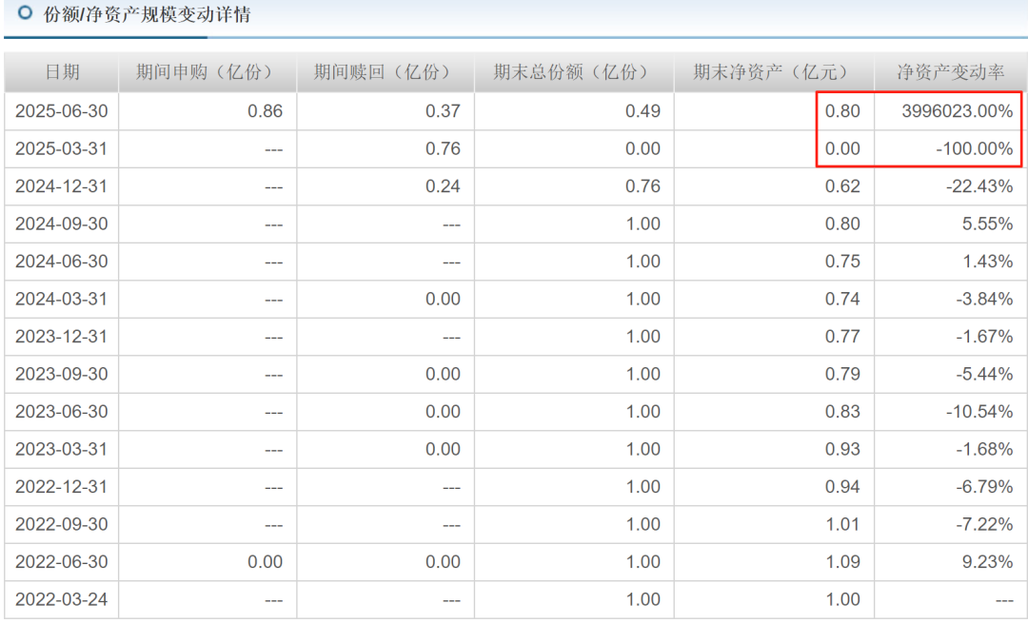Click redemption value 0.24 in 2024-12-31 row

(443, 186)
